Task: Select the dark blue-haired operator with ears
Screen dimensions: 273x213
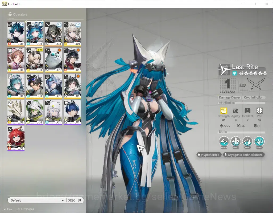Action: 72,112
